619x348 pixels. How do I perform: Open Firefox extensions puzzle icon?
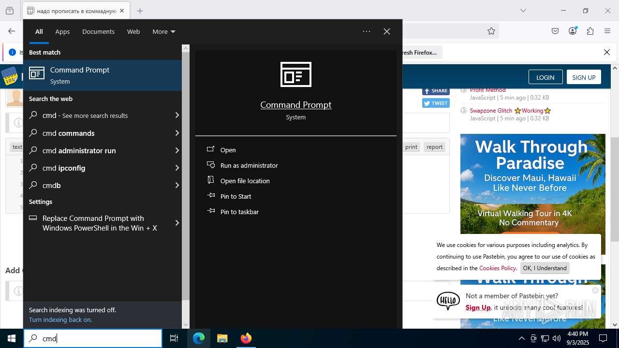click(590, 31)
